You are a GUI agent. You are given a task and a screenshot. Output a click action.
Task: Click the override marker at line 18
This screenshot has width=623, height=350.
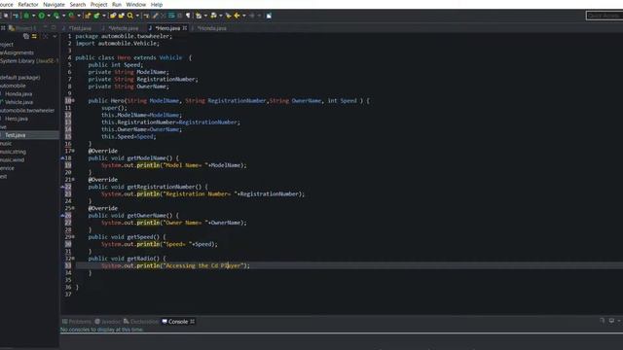(62, 157)
